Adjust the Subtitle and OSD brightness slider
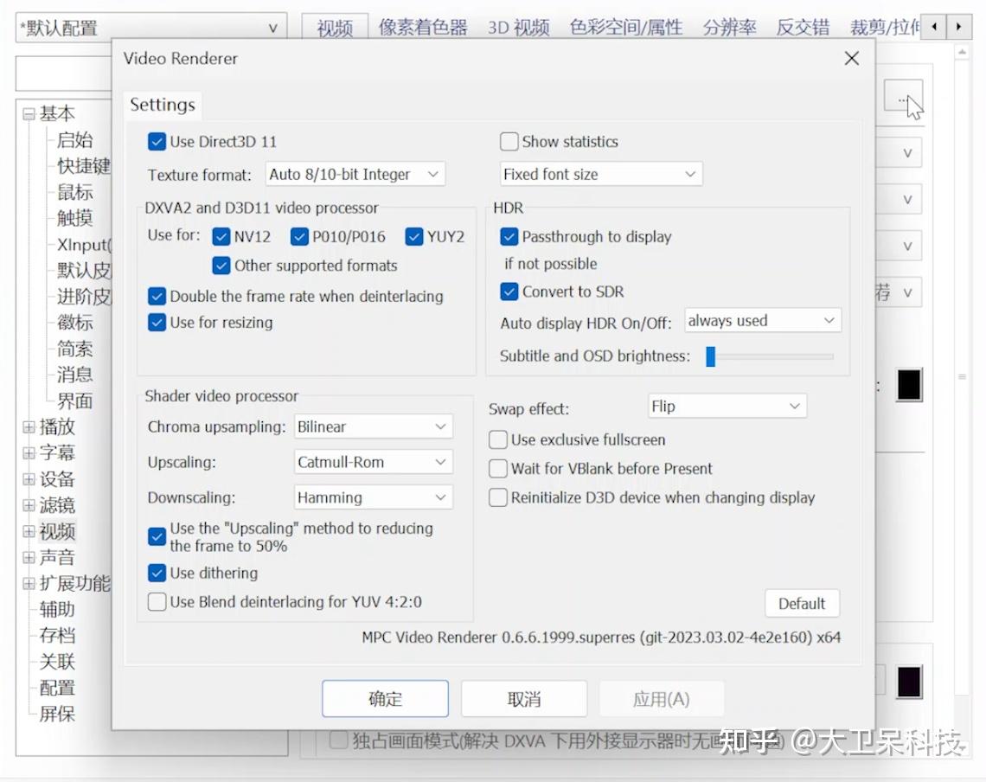Screen dimensions: 986x782 pos(709,356)
